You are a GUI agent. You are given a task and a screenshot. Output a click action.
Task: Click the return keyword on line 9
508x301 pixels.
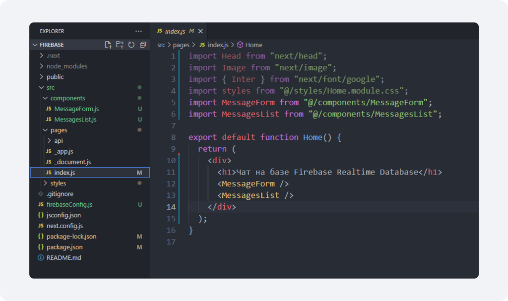click(212, 149)
